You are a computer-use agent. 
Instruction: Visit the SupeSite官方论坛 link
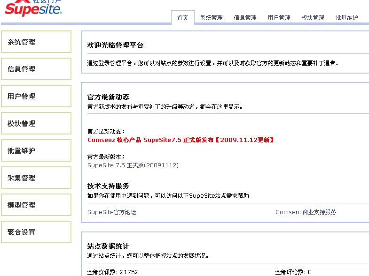(x=112, y=212)
